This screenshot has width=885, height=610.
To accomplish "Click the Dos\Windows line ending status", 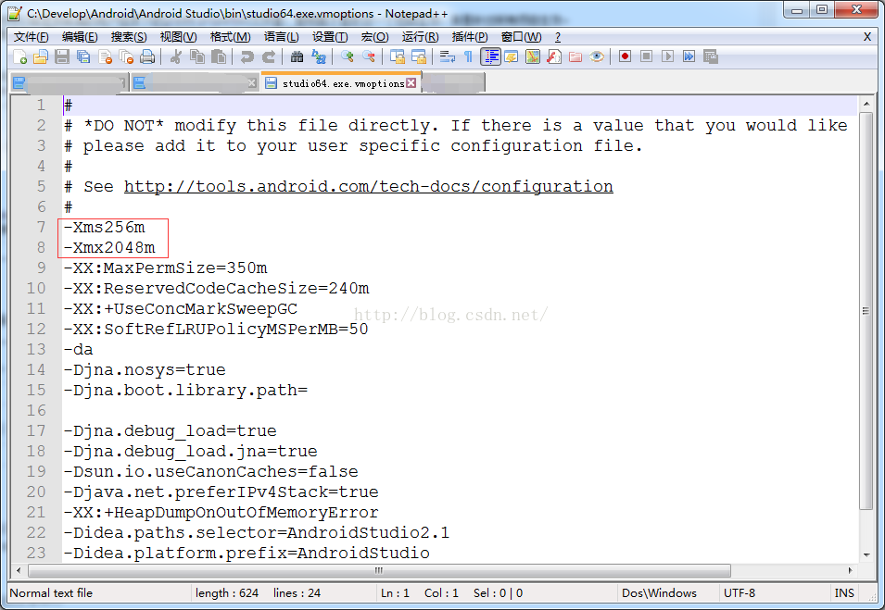I will point(659,593).
